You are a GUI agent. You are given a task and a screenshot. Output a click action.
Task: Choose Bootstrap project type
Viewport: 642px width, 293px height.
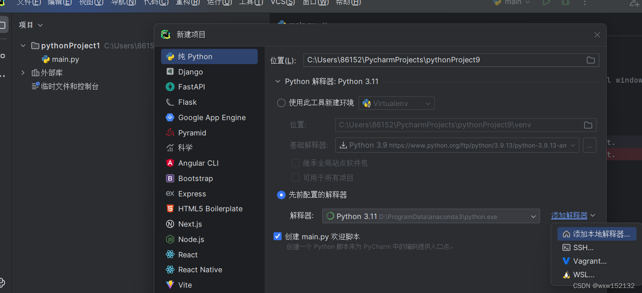click(x=209, y=178)
